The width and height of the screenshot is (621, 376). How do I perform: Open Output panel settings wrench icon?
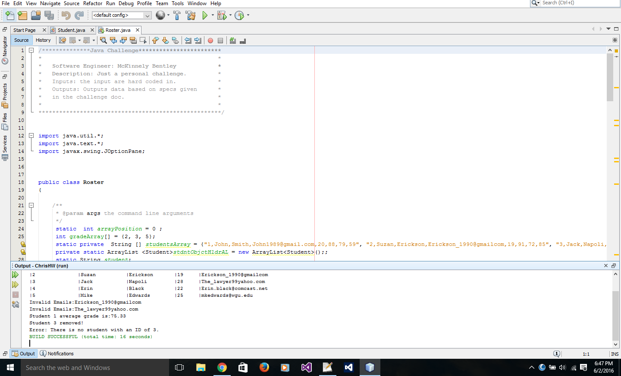pos(15,305)
